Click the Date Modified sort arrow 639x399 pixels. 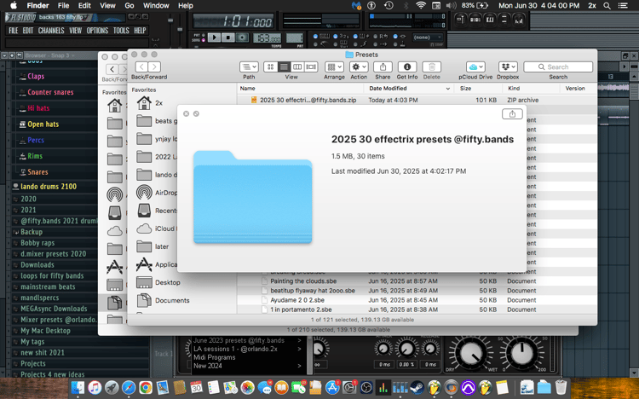coord(448,89)
